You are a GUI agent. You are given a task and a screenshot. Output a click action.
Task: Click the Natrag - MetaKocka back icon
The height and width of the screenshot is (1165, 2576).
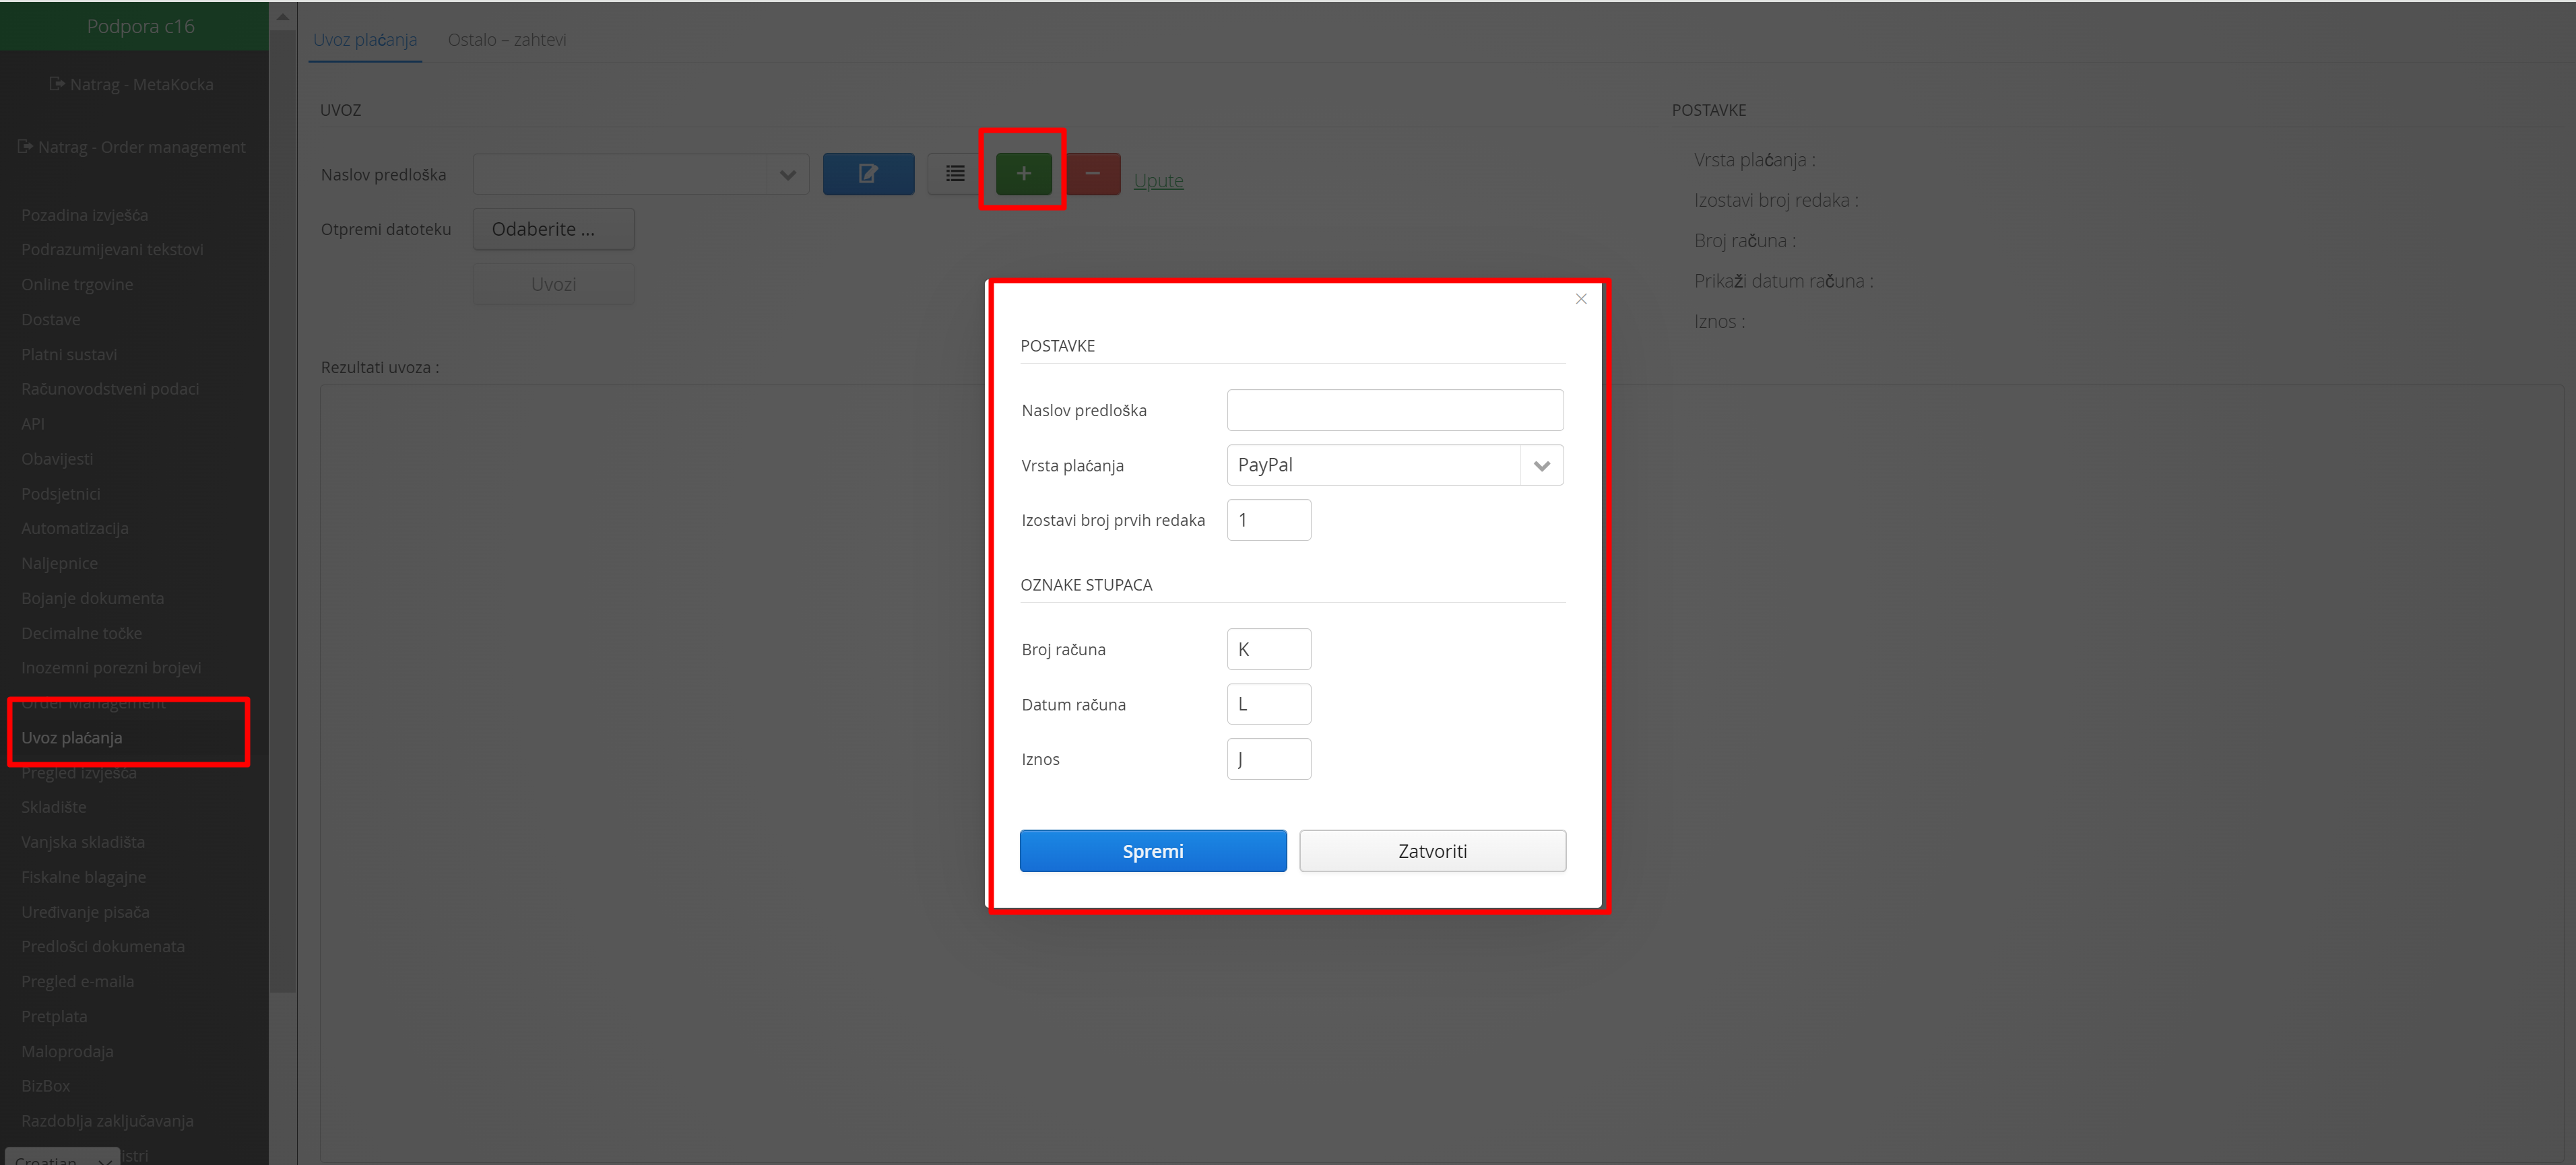point(57,84)
